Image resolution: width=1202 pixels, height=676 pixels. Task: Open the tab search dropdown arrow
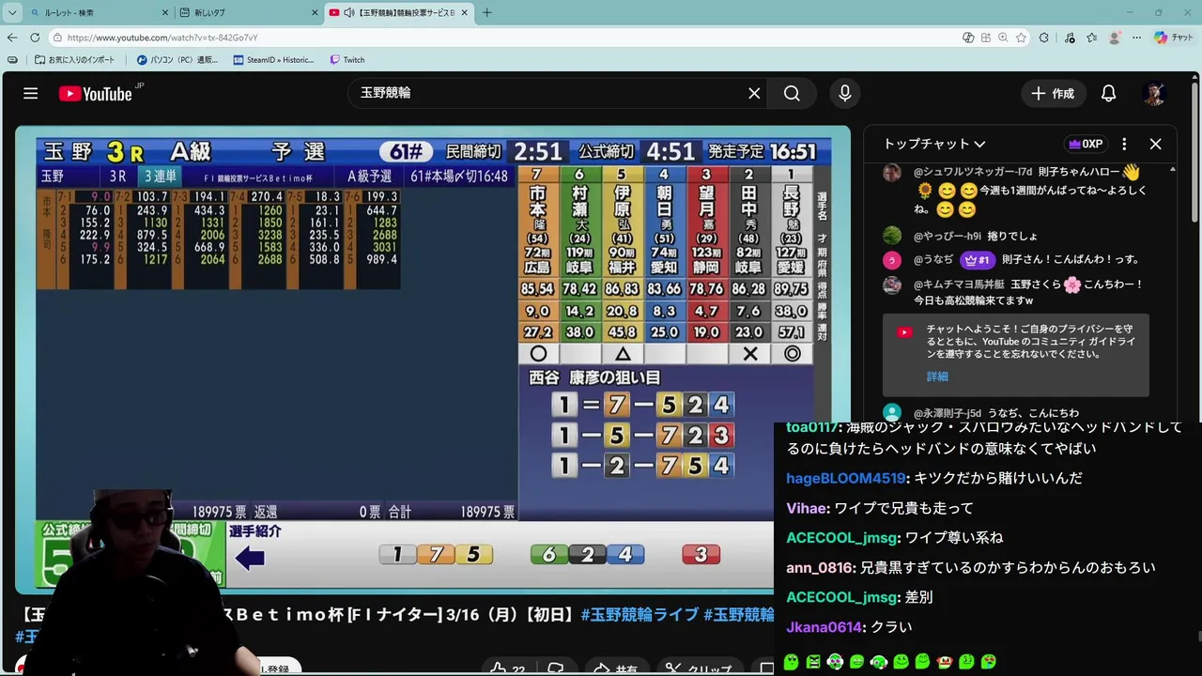[x=12, y=12]
